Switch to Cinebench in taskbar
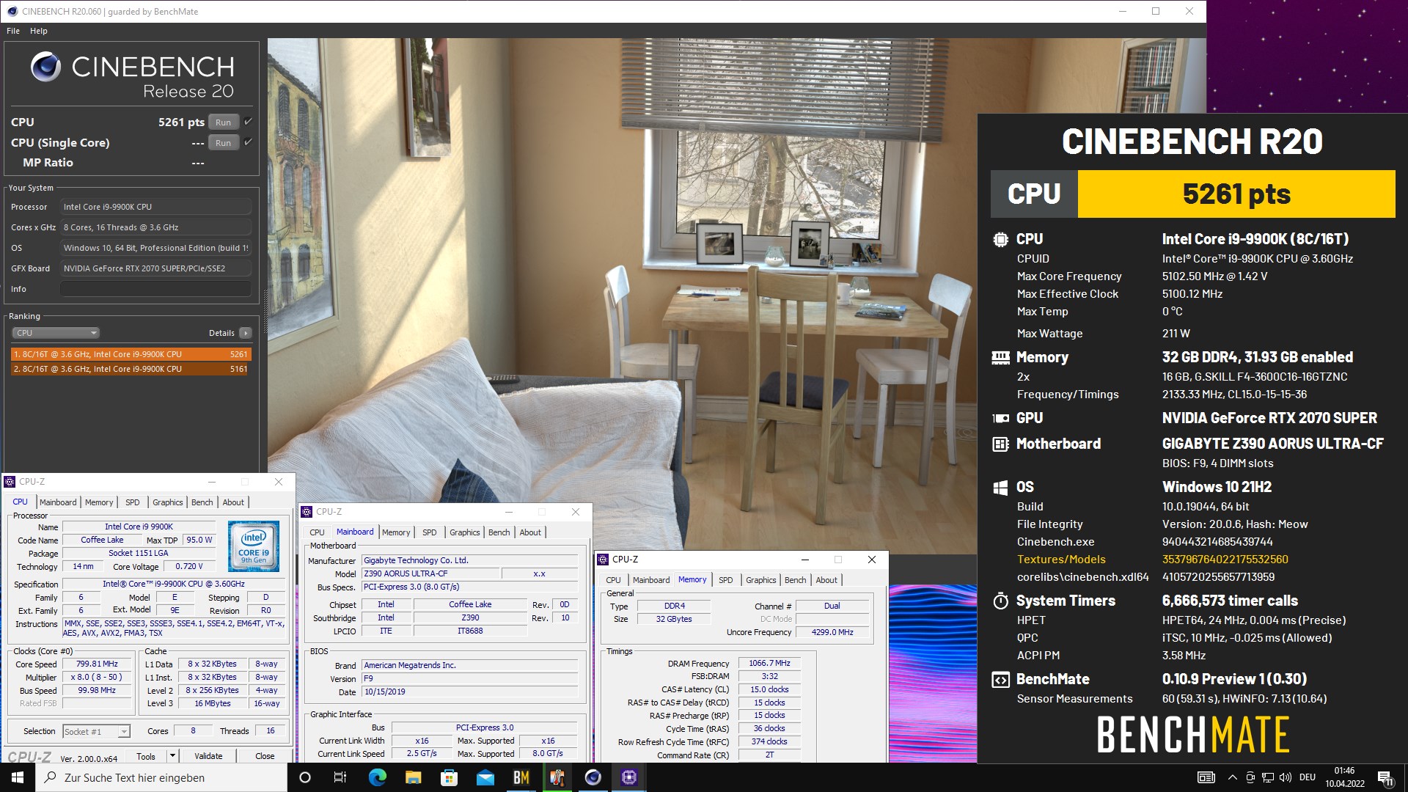 click(593, 777)
